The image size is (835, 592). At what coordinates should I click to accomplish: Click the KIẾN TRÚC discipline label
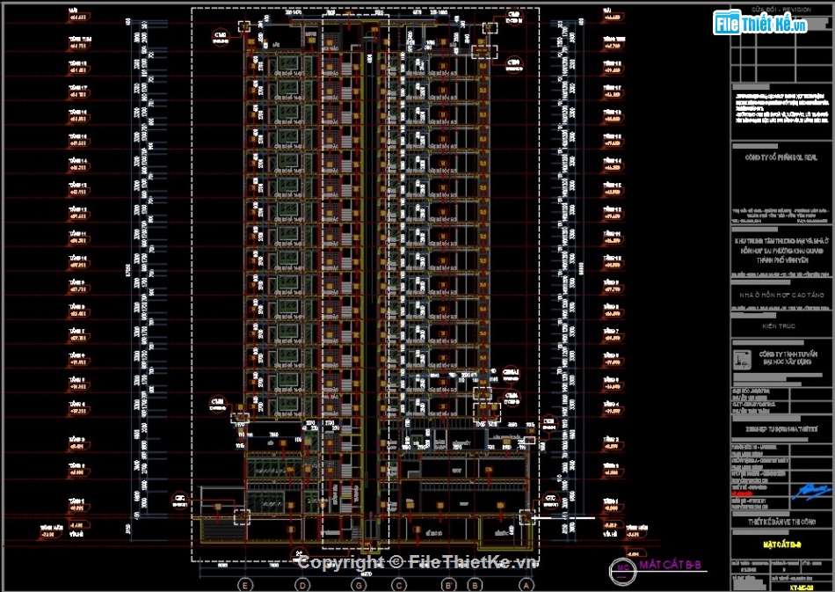click(778, 325)
